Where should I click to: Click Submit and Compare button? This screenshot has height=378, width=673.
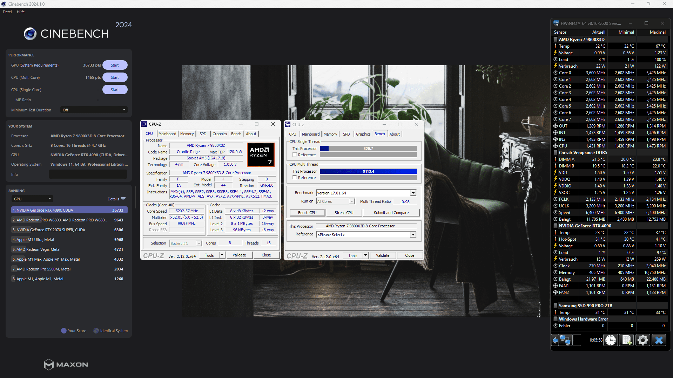[391, 212]
